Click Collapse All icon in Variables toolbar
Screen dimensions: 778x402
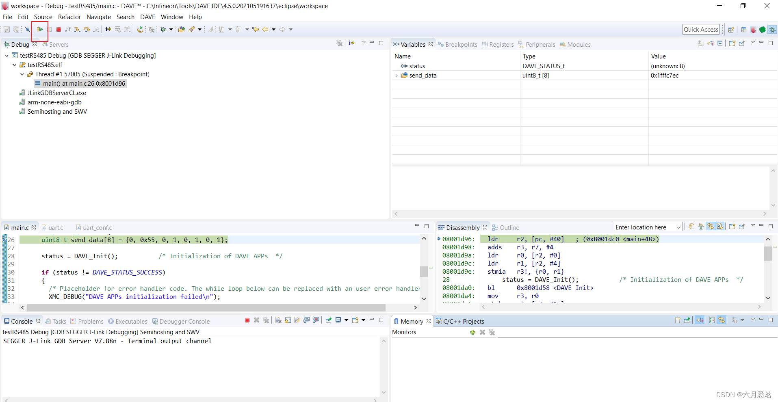pyautogui.click(x=720, y=43)
